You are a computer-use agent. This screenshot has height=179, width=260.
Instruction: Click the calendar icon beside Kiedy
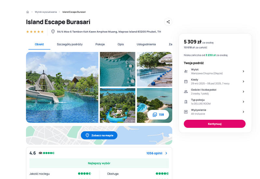click(186, 82)
